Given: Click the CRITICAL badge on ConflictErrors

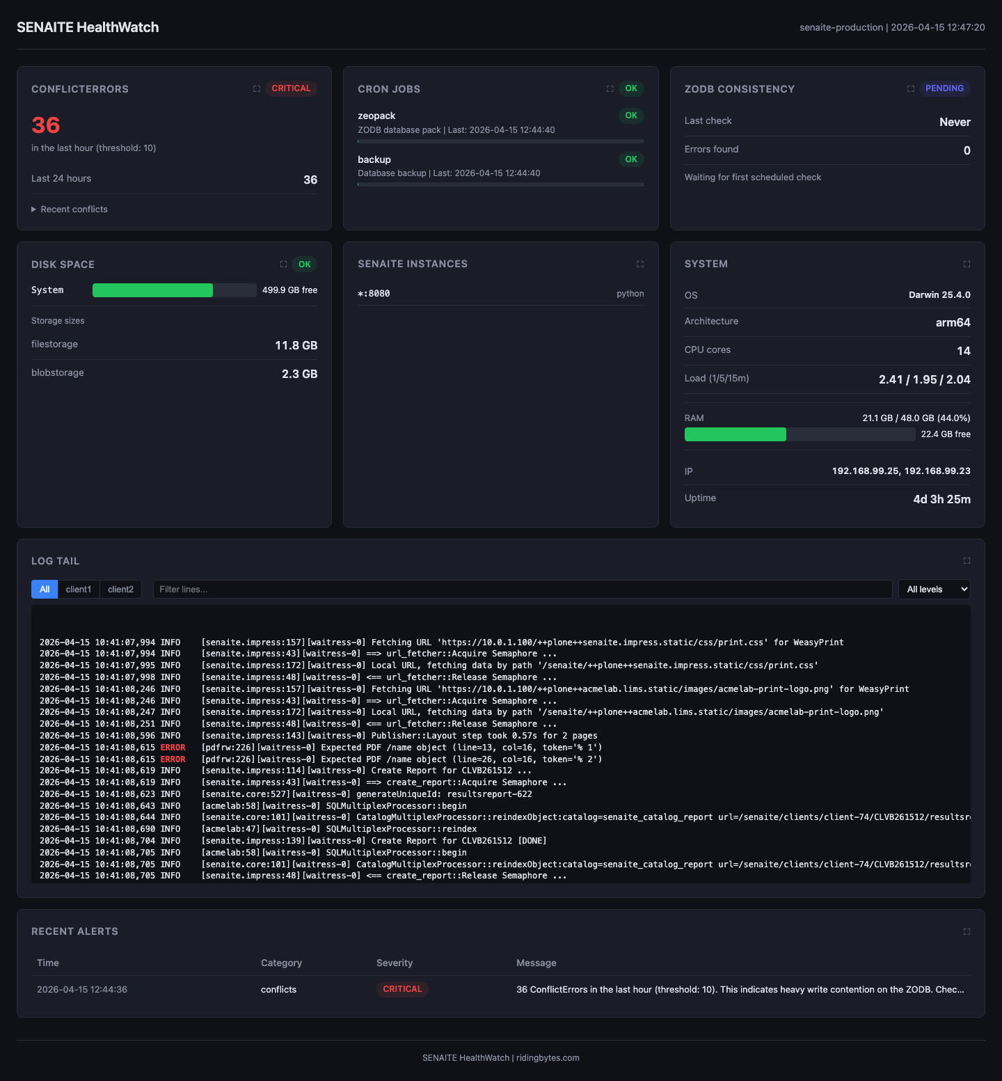Looking at the screenshot, I should coord(291,88).
